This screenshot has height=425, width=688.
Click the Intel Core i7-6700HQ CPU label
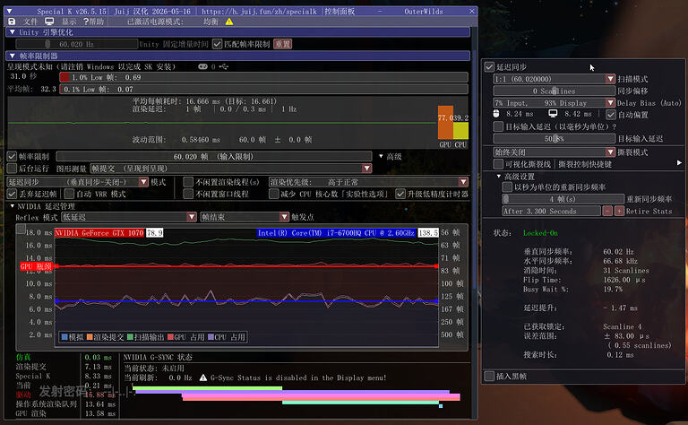336,233
